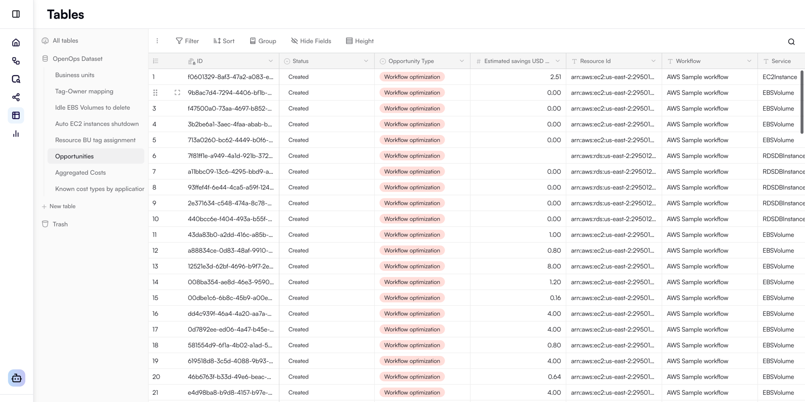This screenshot has height=402, width=805.
Task: Open the Business units table
Action: pos(75,75)
